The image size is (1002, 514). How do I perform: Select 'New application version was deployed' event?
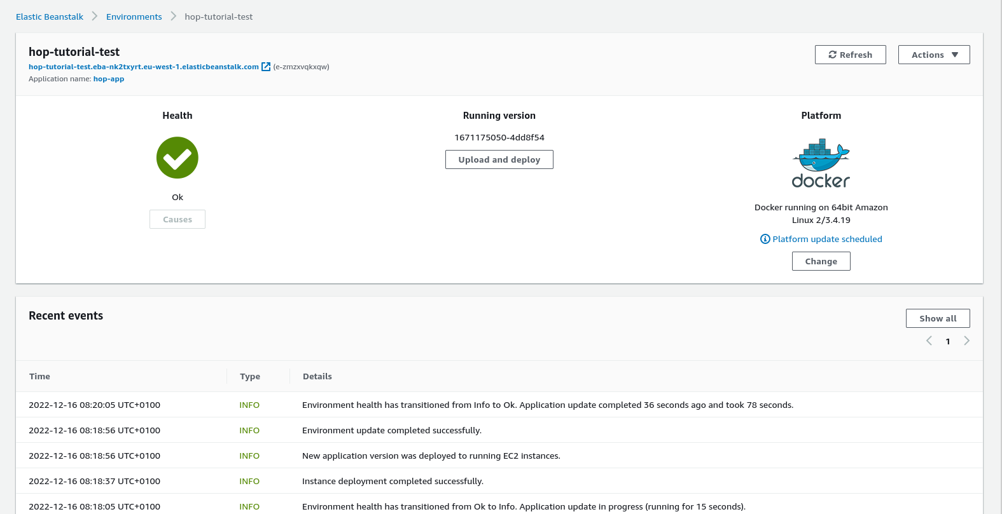[431, 456]
